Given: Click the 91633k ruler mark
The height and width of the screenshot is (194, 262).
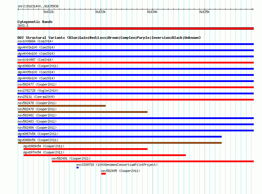Looking at the screenshot, I should [100, 12].
